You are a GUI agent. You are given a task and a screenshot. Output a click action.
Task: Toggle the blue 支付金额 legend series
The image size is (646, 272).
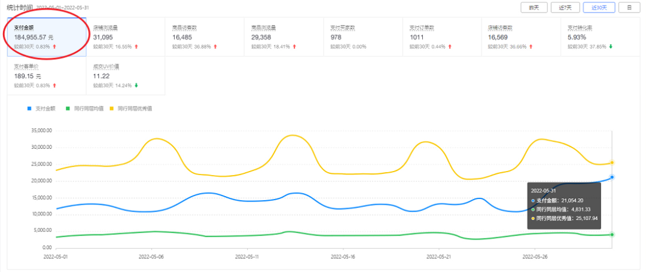point(42,109)
